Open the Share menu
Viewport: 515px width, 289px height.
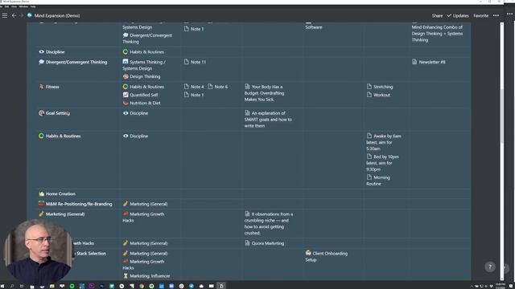pyautogui.click(x=437, y=15)
